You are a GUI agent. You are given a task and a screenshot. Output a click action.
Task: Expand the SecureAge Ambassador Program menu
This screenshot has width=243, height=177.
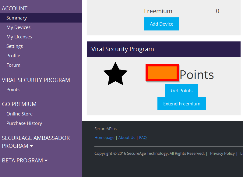pyautogui.click(x=36, y=142)
